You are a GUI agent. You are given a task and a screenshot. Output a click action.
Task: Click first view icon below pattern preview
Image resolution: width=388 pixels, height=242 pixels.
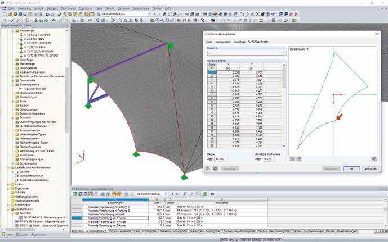click(x=292, y=159)
